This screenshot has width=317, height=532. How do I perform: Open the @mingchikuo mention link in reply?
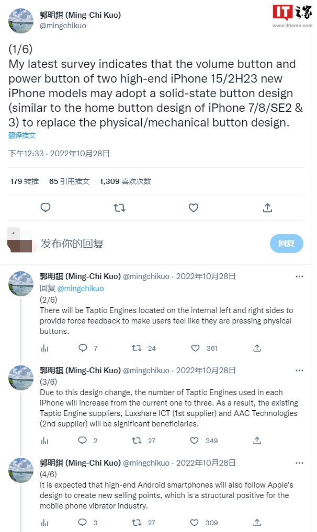81,288
